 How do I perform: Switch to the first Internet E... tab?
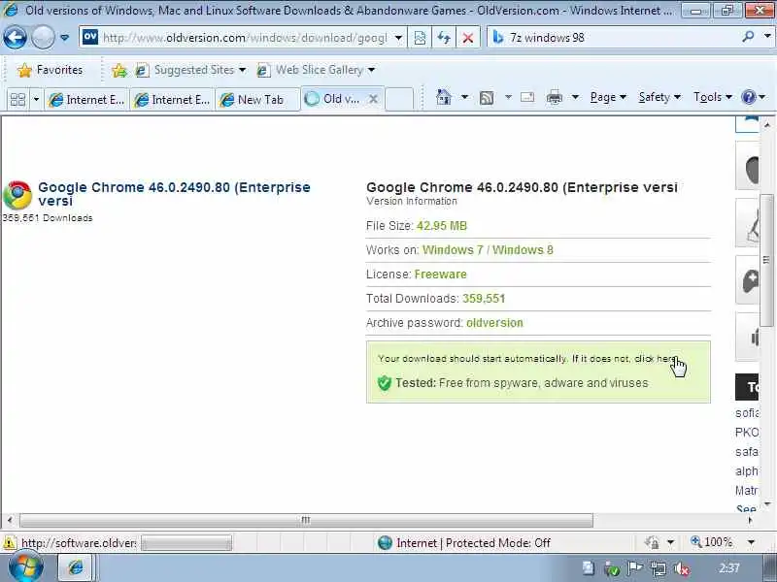86,100
